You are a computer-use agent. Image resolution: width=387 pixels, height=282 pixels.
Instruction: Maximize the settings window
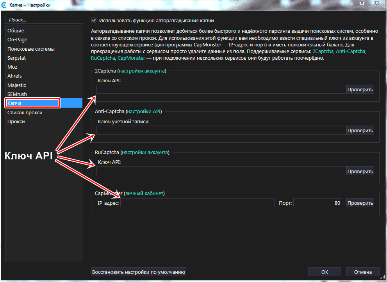362,3
